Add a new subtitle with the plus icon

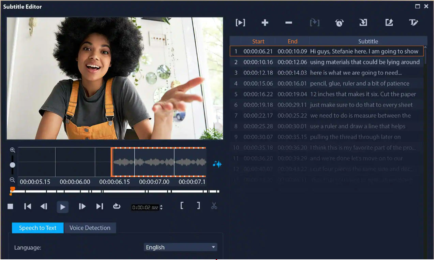click(x=265, y=23)
